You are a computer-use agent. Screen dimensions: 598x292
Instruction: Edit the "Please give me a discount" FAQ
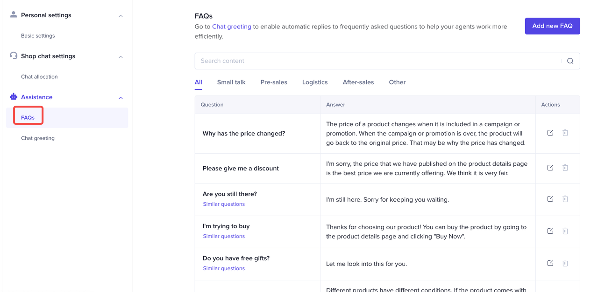[550, 168]
